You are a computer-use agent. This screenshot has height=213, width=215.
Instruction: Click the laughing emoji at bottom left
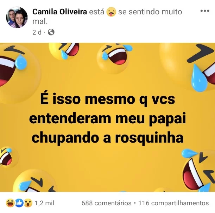coord(34,181)
